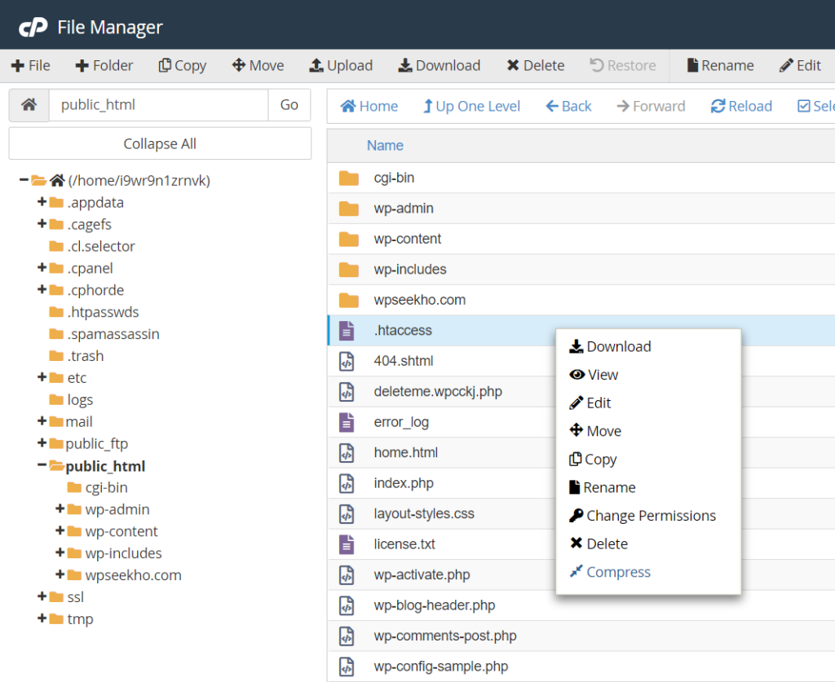
Task: Choose Download from context menu
Action: click(610, 347)
